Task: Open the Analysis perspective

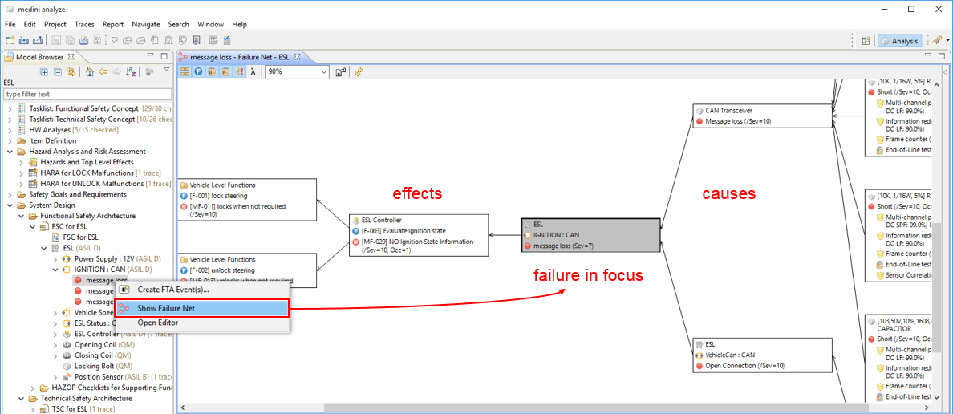Action: pos(899,41)
